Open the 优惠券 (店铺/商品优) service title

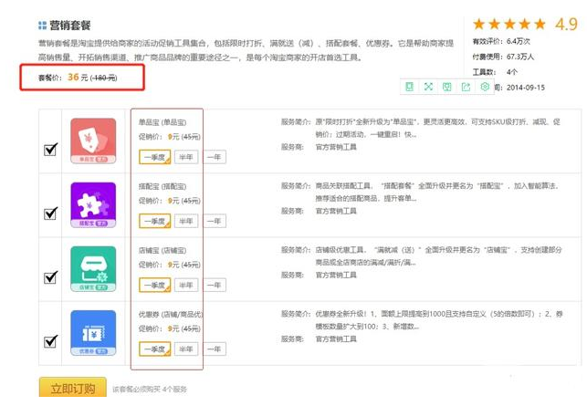(x=171, y=315)
